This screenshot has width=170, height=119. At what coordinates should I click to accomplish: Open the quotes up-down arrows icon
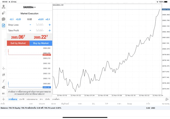tap(3, 13)
